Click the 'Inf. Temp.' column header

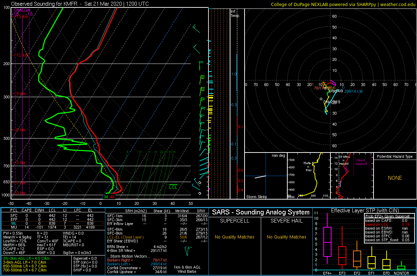236,14
